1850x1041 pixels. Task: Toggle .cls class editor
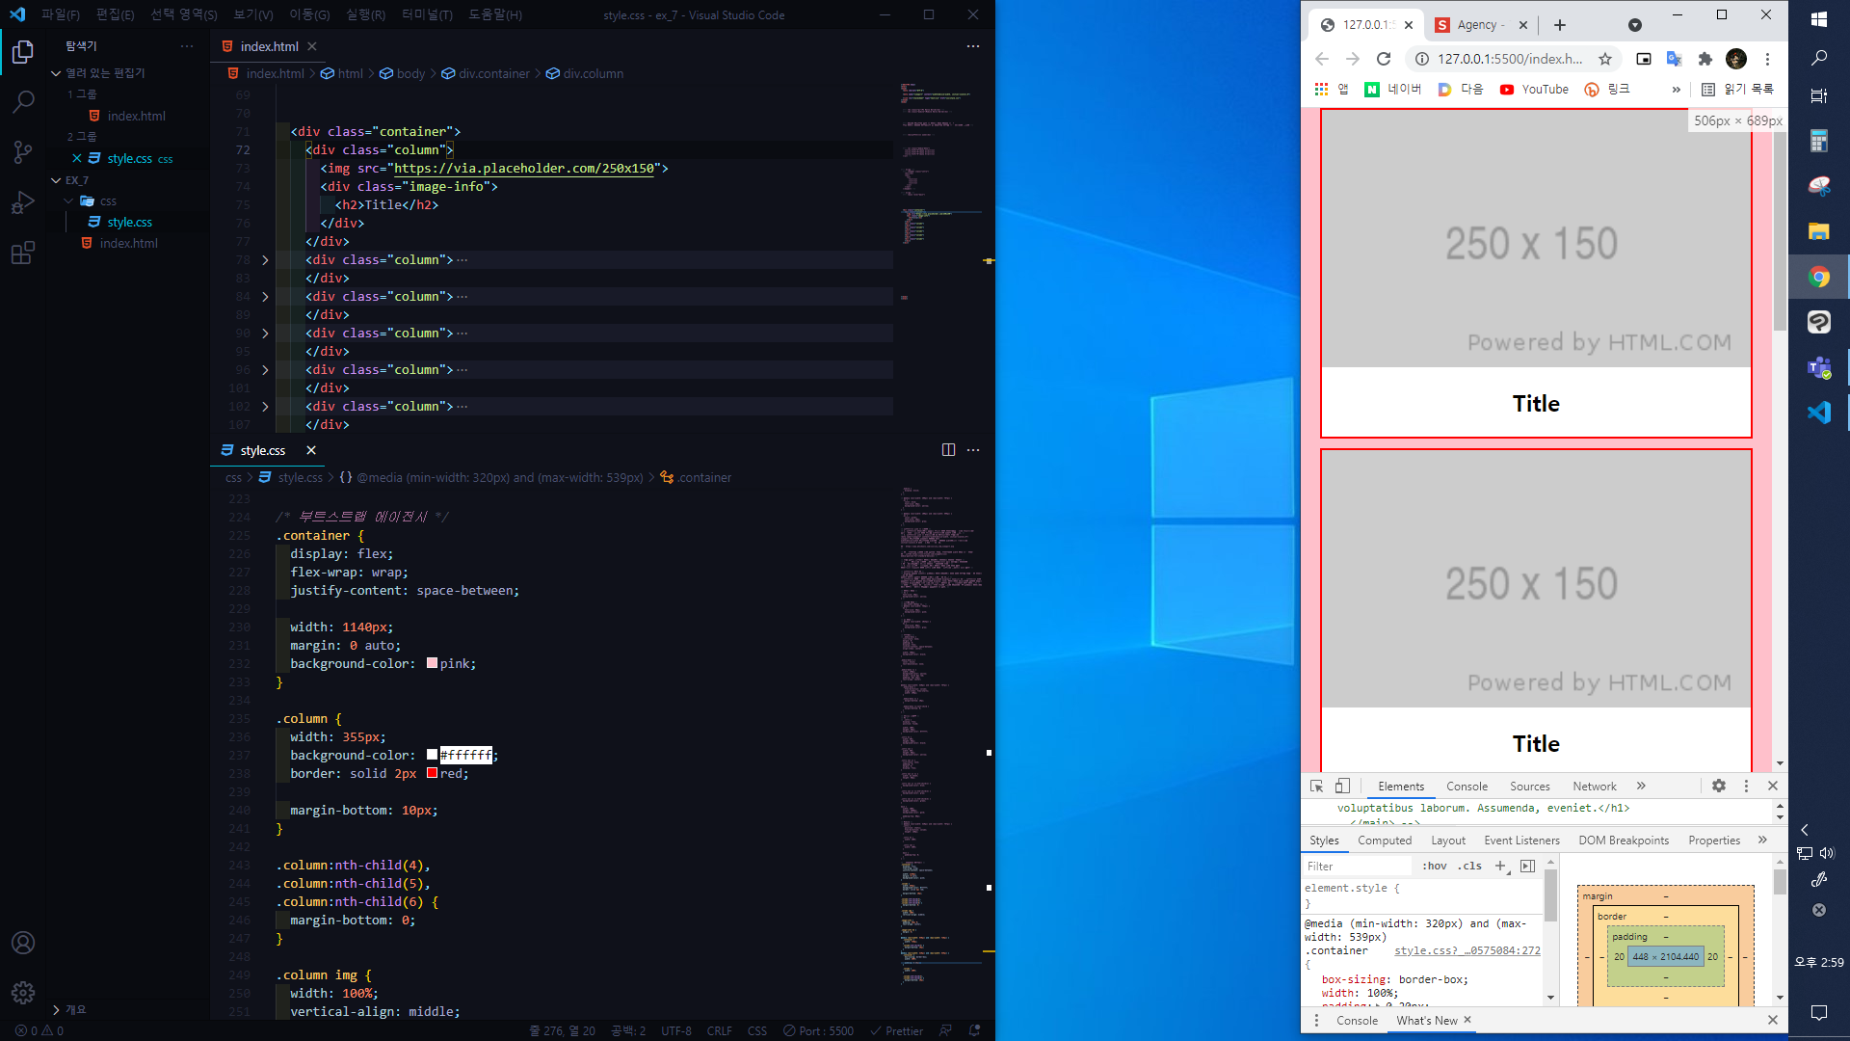pyautogui.click(x=1469, y=866)
